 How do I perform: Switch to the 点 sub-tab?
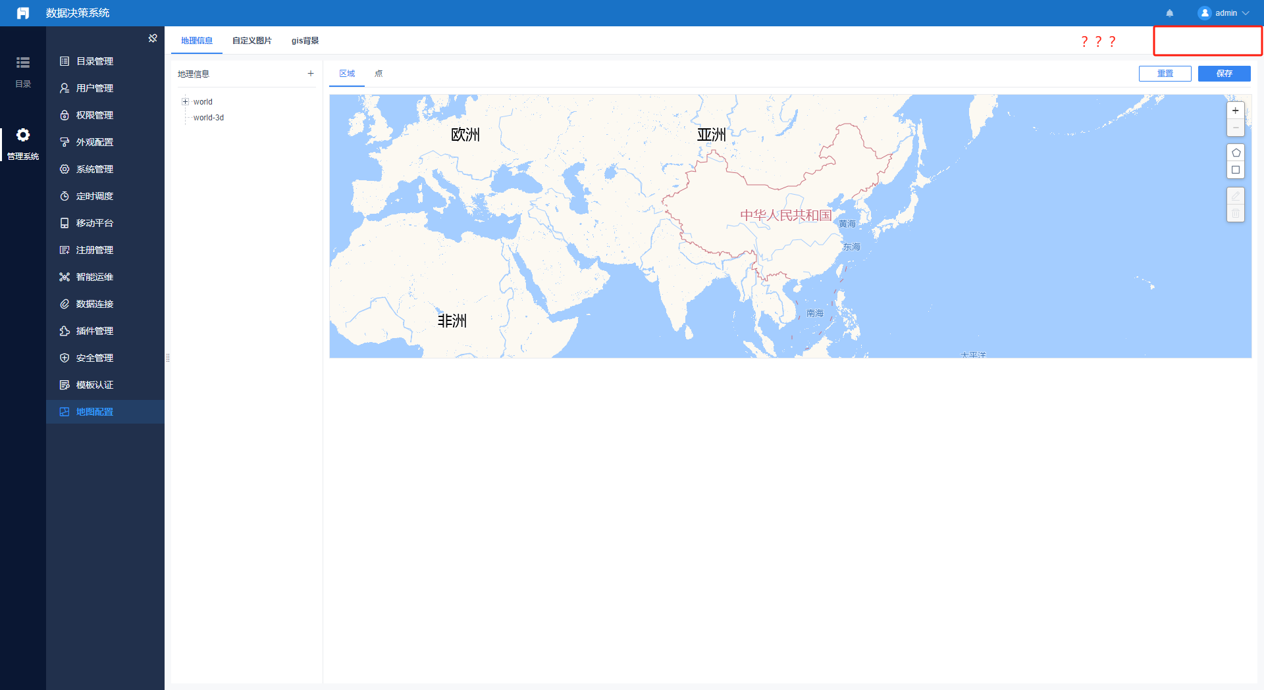379,74
